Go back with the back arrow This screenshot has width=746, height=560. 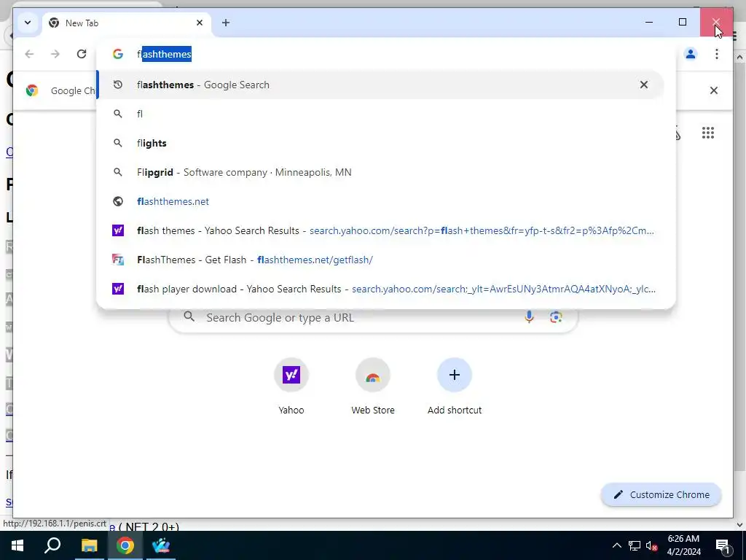coord(29,54)
